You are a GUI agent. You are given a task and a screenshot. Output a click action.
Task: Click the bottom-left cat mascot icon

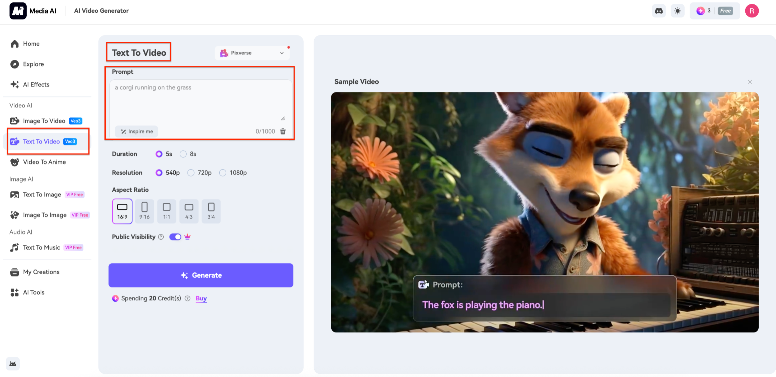click(13, 364)
